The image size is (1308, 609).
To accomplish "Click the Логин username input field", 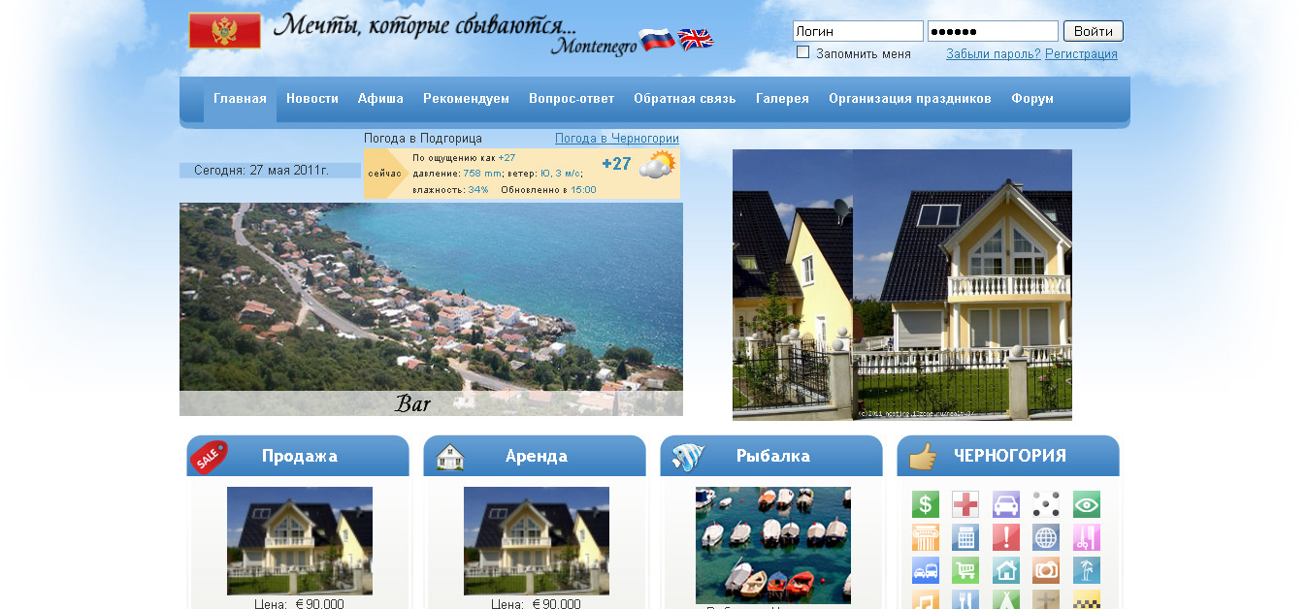I will click(x=858, y=31).
